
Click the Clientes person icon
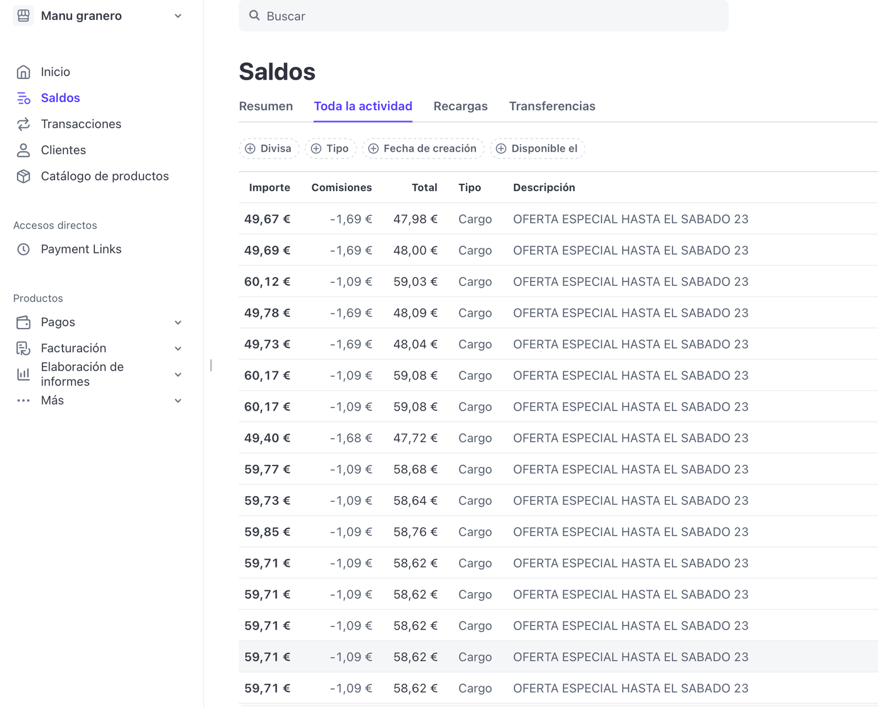(x=23, y=151)
